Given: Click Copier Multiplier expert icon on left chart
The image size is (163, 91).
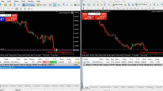Looking at the screenshot, I should pos(72,13).
